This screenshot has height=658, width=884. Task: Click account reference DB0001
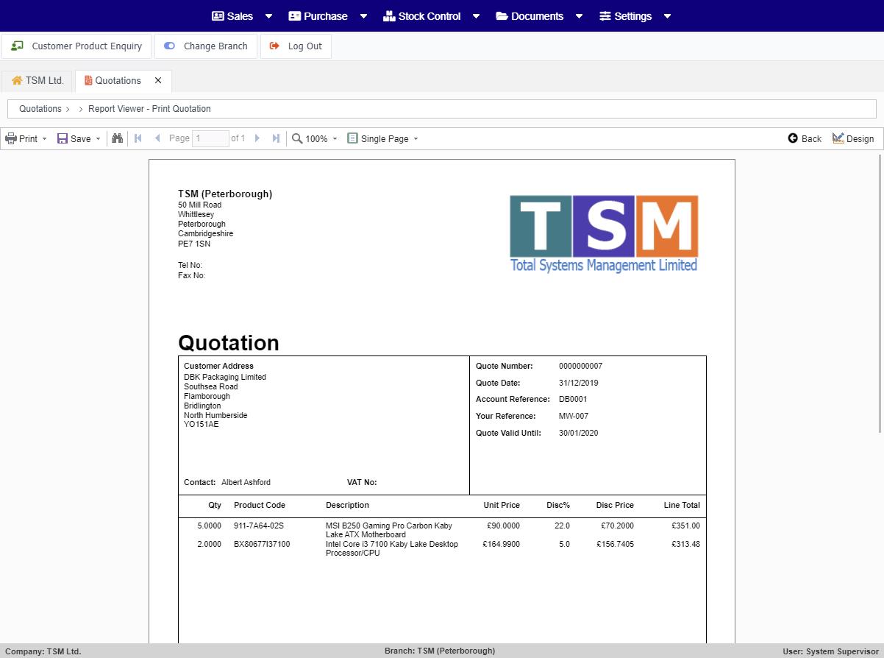tap(573, 399)
